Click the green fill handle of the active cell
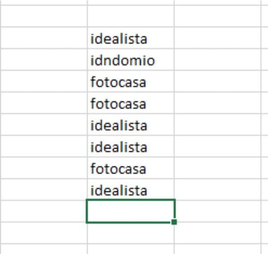268x254 pixels. pos(174,222)
